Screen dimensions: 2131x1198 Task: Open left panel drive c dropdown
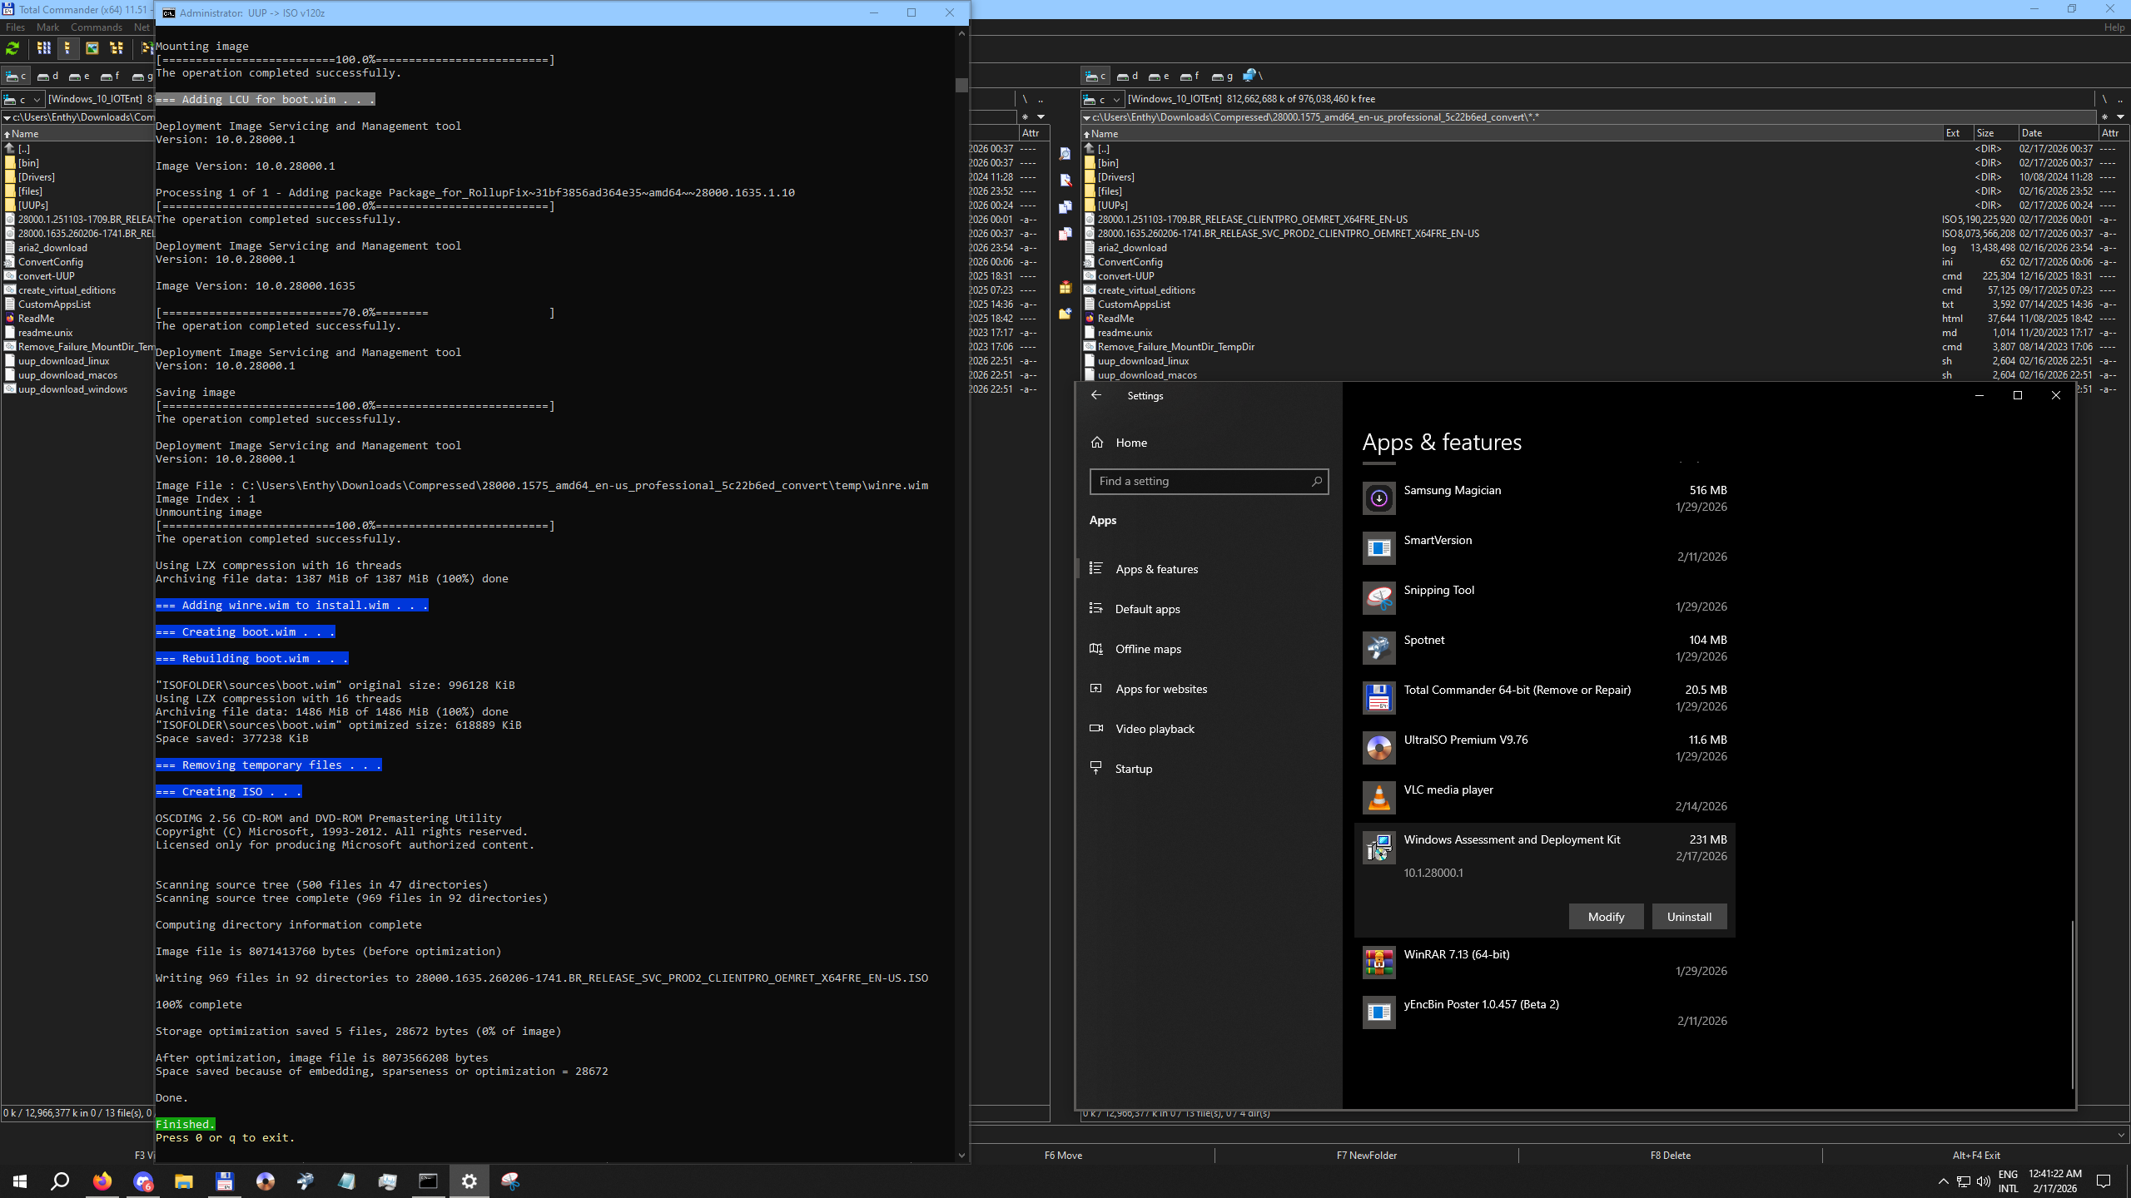point(23,99)
